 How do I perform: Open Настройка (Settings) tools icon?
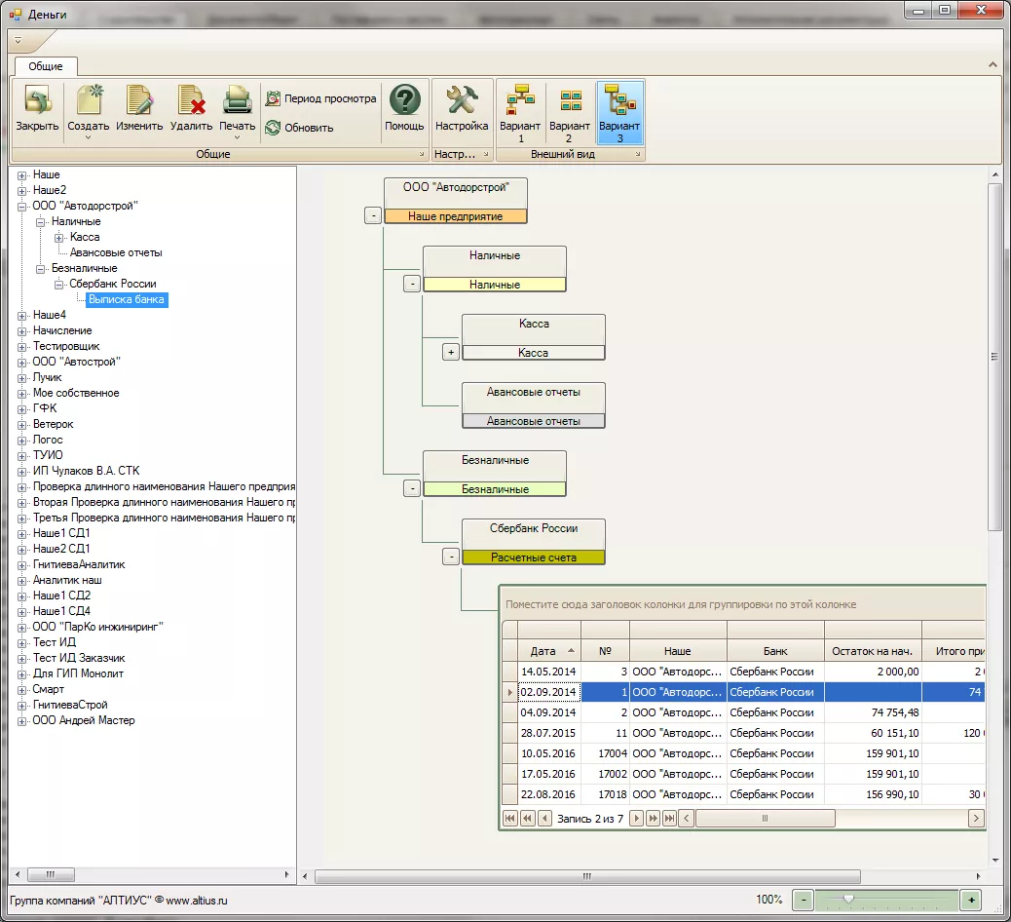pos(462,101)
